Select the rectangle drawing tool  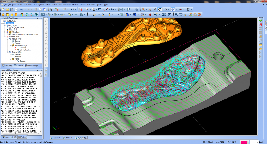100,9
